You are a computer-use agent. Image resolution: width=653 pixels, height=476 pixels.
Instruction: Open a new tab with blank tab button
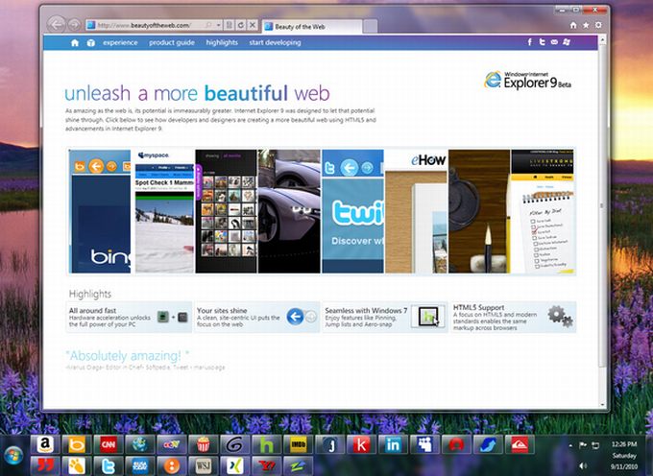370,27
